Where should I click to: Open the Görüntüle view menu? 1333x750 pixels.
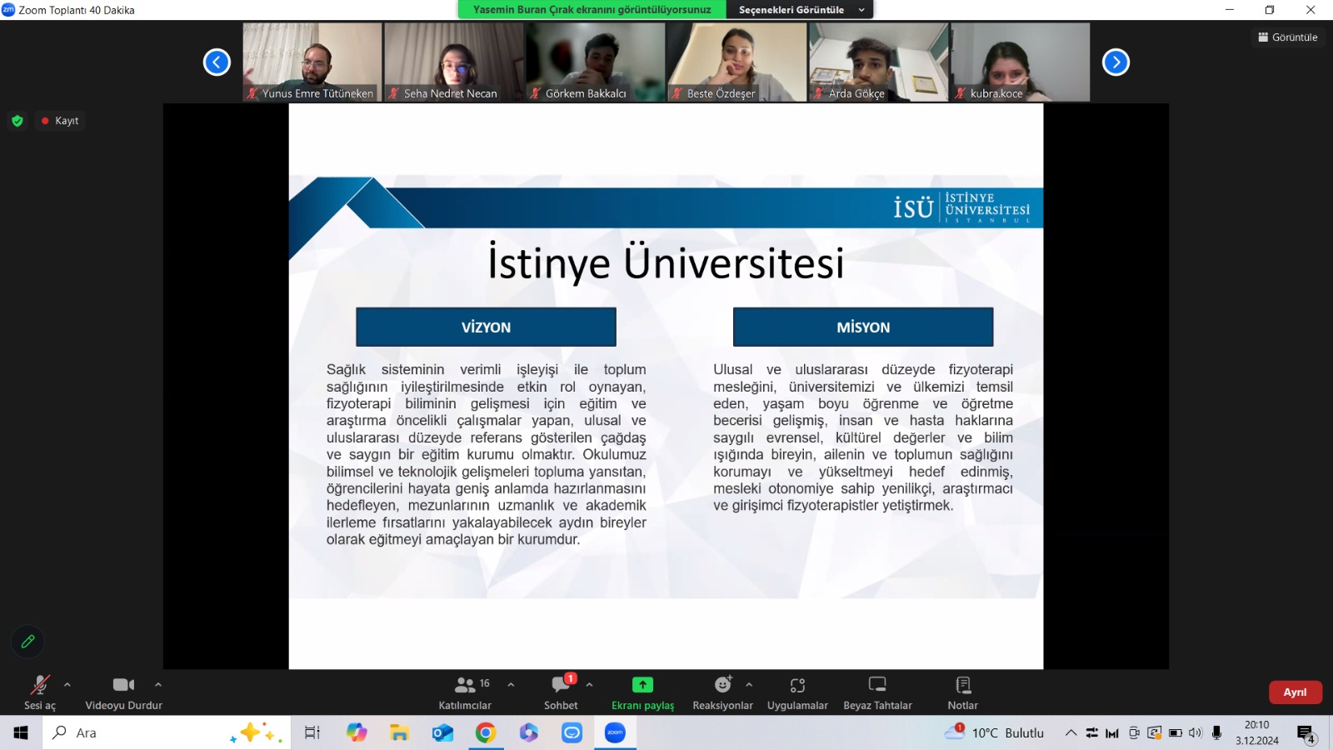pos(1288,37)
